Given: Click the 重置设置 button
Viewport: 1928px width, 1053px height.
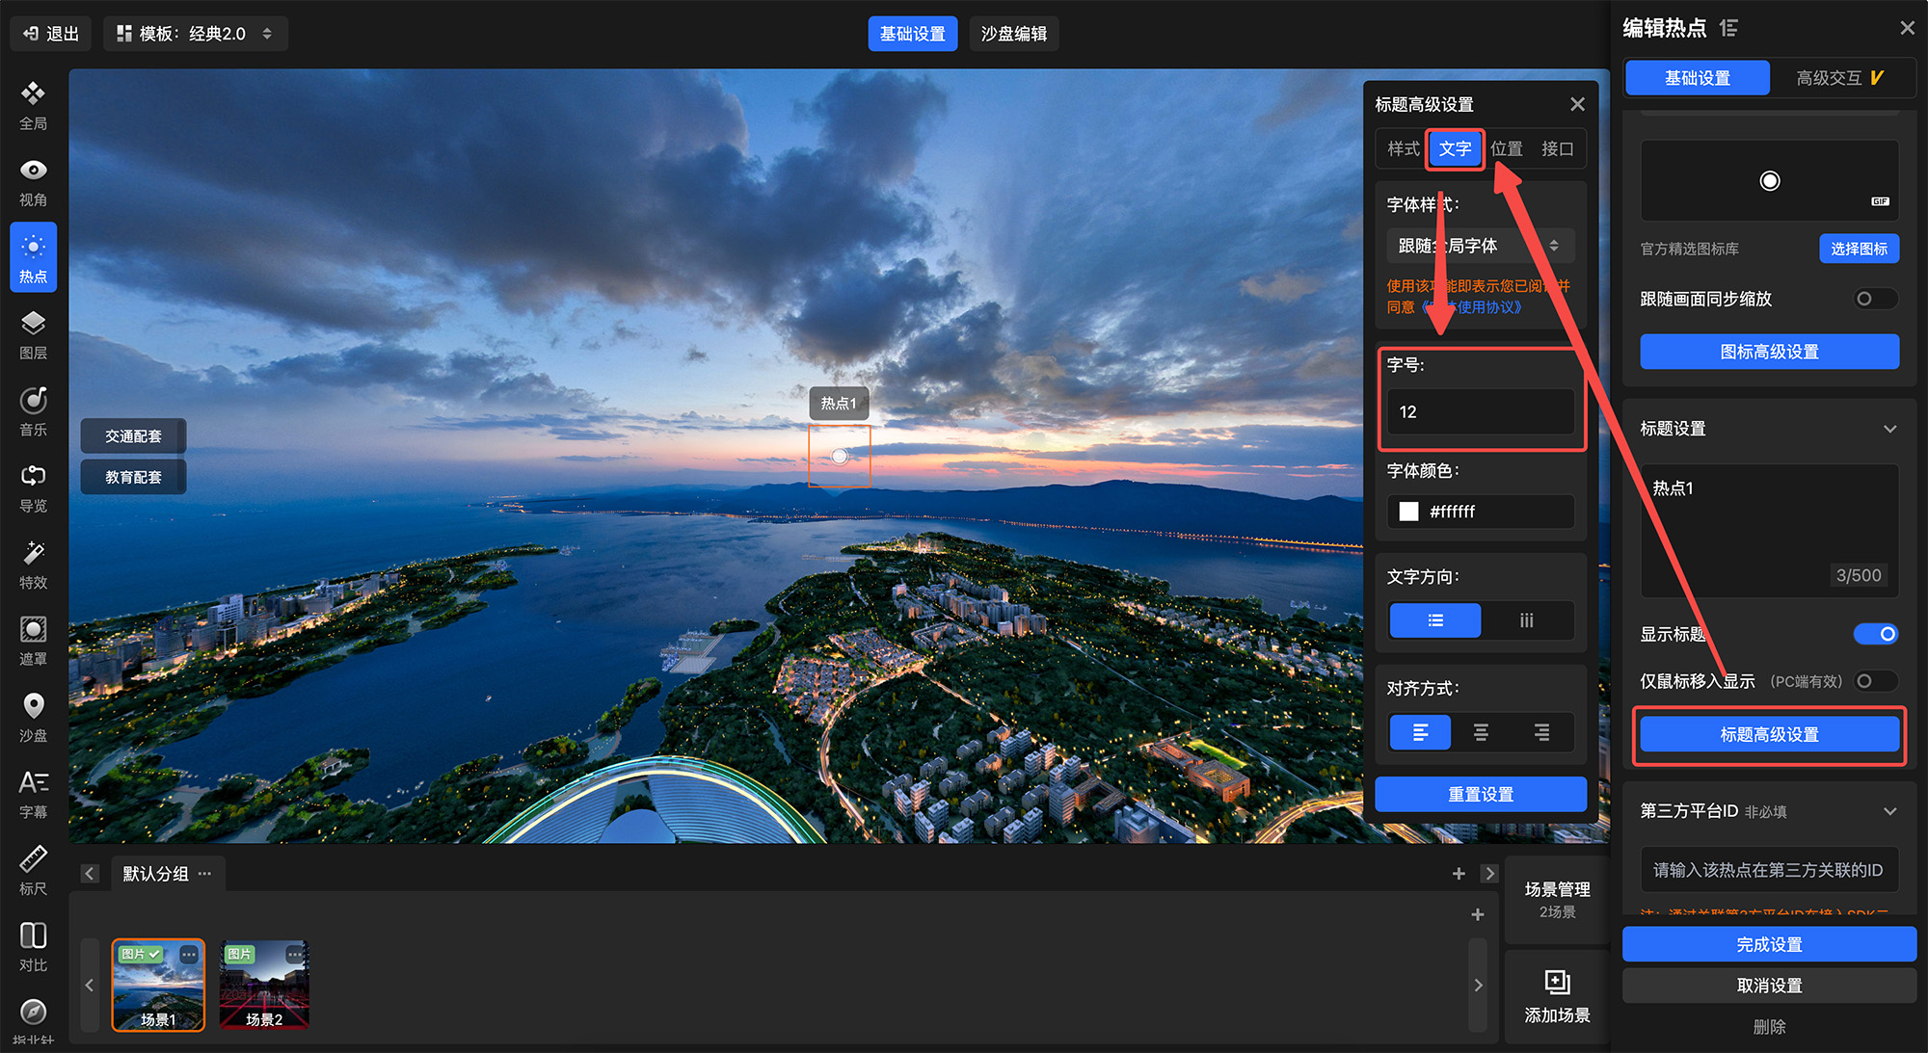Looking at the screenshot, I should 1480,794.
